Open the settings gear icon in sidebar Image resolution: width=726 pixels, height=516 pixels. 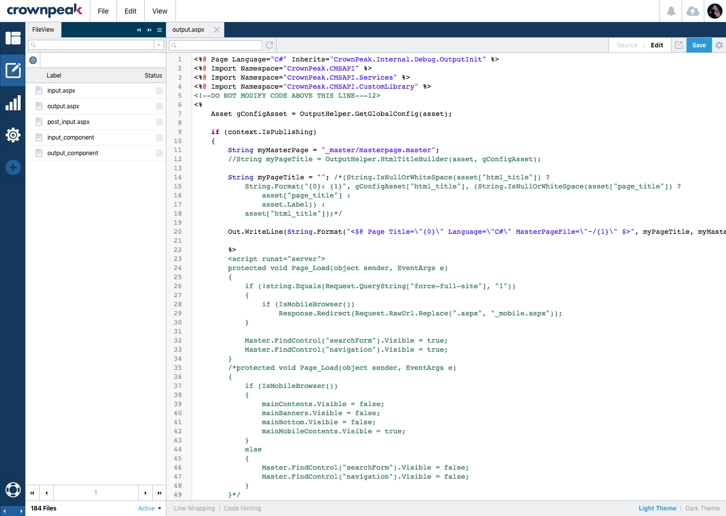[x=13, y=135]
